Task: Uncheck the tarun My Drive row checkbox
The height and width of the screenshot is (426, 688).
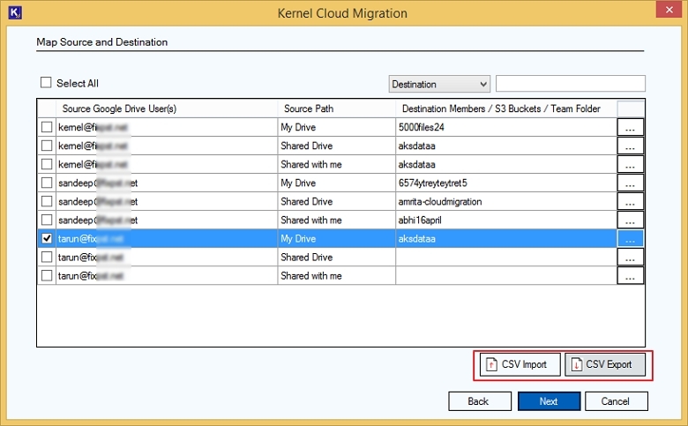Action: [x=47, y=238]
